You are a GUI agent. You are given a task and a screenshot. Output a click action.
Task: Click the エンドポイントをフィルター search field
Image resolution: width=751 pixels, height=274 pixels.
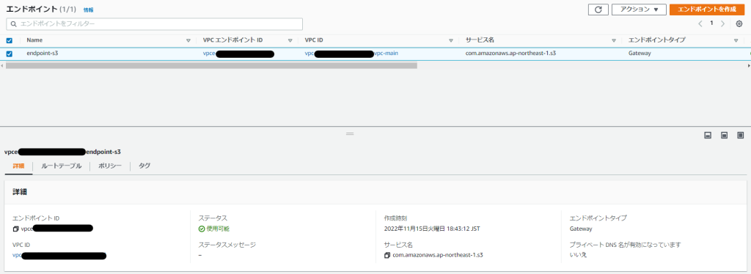coord(154,24)
